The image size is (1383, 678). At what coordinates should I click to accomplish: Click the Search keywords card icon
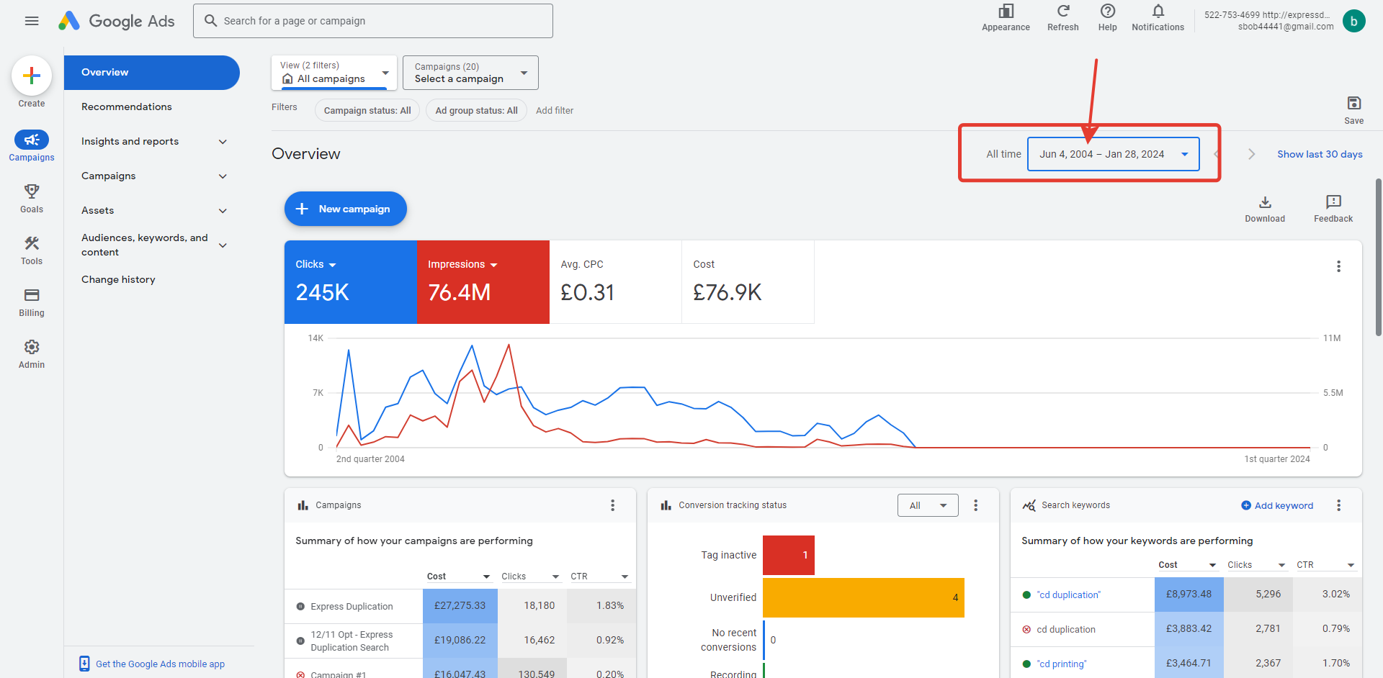(x=1029, y=505)
